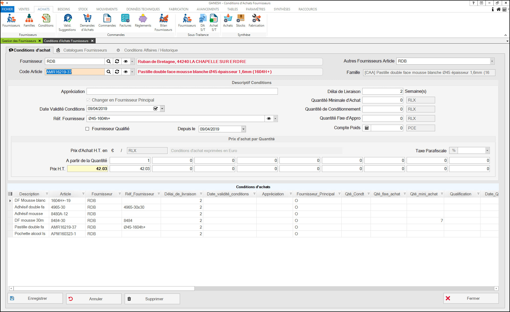This screenshot has width=510, height=312.
Task: Click the Enregistrer button
Action: [35, 298]
